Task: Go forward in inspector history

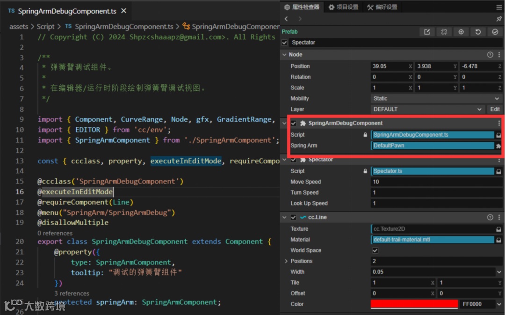Action: 300,19
